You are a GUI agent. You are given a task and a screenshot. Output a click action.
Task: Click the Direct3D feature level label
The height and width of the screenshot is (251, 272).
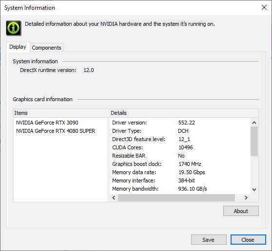click(x=139, y=139)
